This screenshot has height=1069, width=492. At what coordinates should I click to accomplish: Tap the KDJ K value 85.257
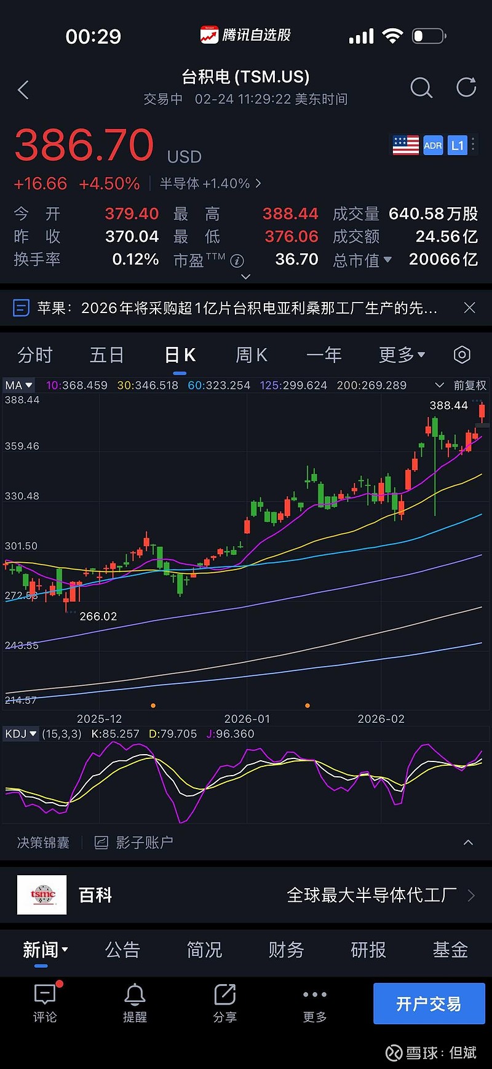(x=115, y=734)
